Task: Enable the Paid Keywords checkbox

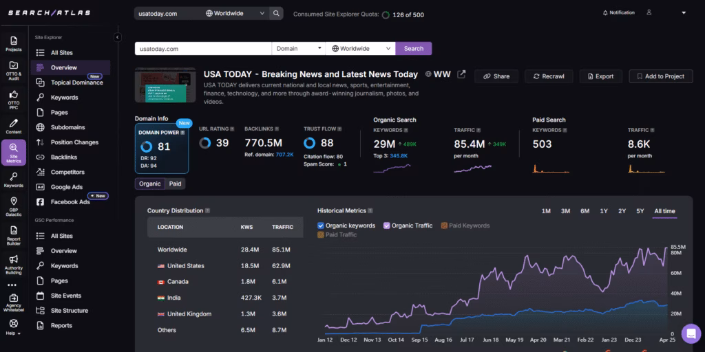Action: (444, 225)
